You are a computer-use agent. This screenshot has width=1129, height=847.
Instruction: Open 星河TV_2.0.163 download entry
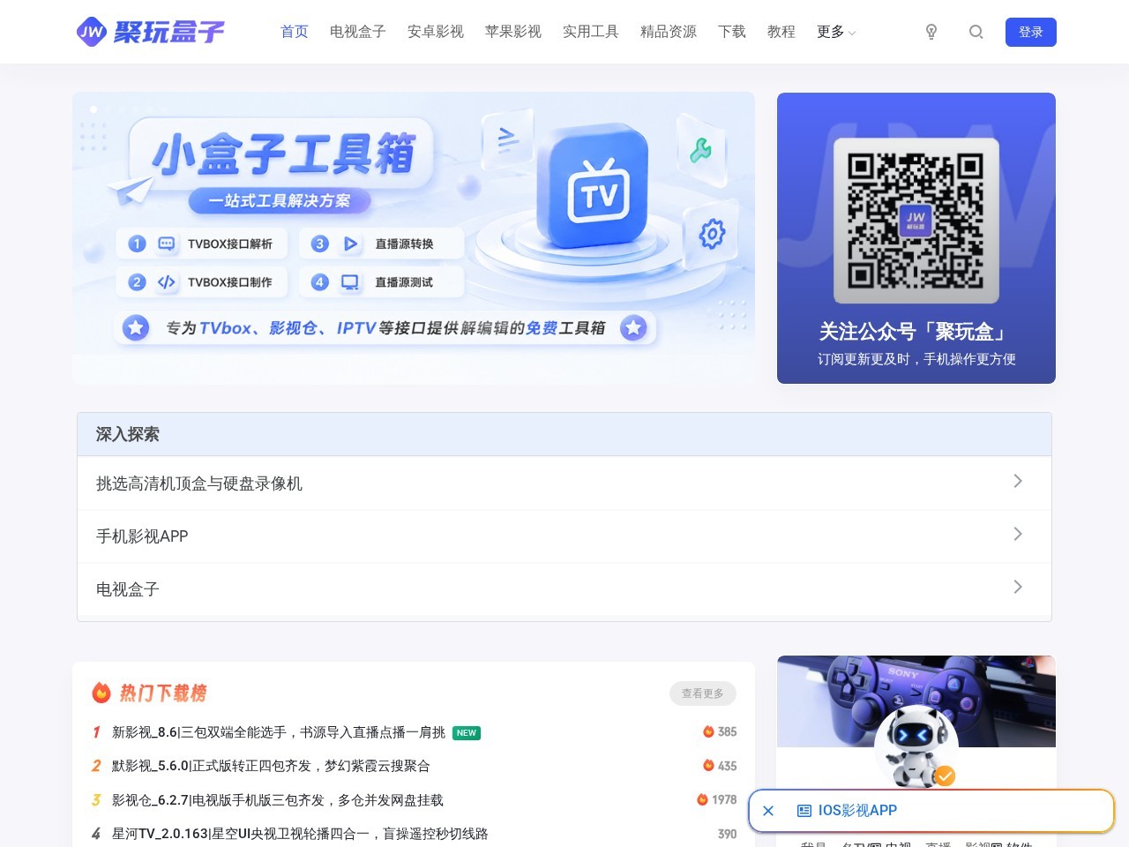(x=300, y=834)
